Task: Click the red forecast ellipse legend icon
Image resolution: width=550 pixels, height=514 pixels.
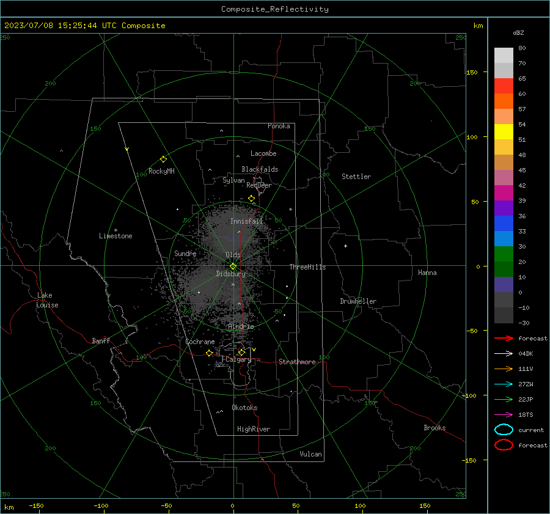Action: [x=504, y=445]
